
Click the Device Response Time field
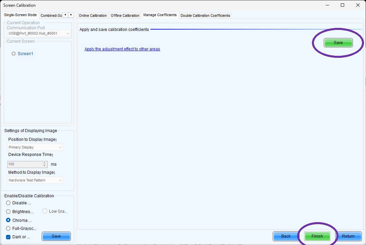coord(25,164)
